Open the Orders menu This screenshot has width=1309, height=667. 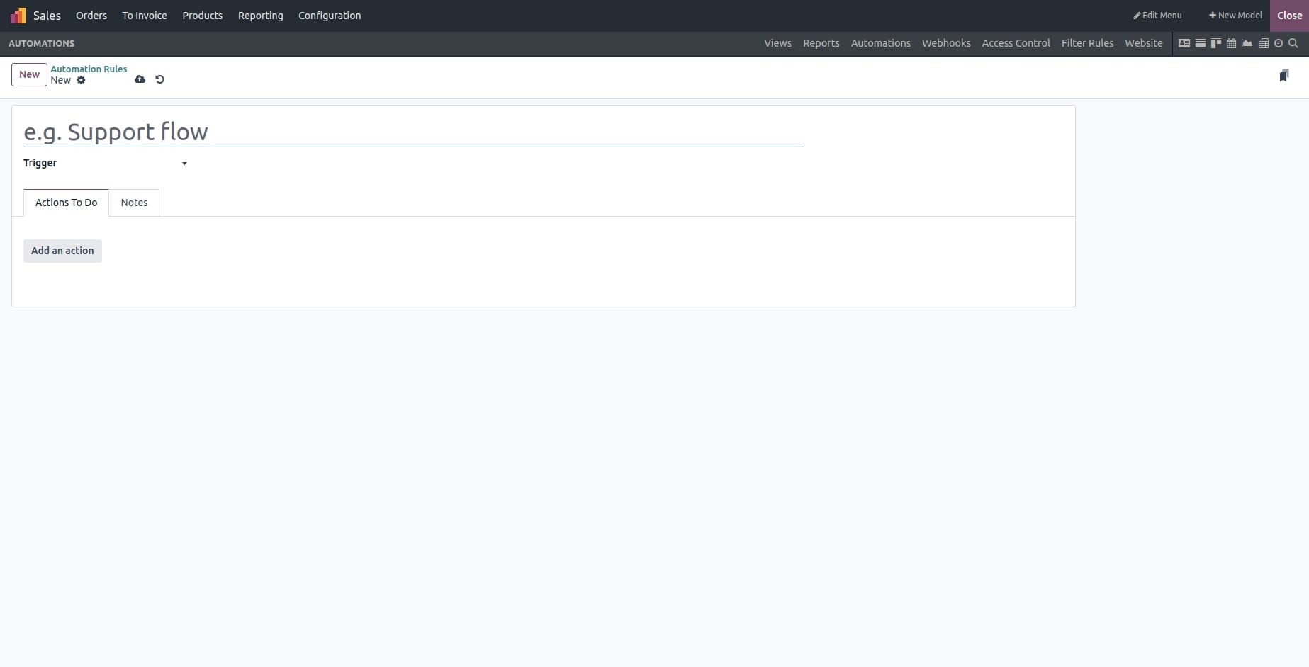pyautogui.click(x=91, y=16)
